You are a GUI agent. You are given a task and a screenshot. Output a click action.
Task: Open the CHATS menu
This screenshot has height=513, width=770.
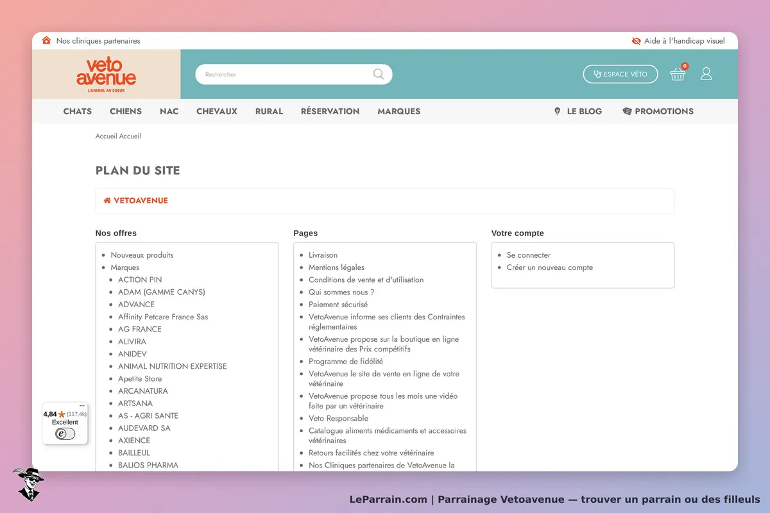pos(78,111)
